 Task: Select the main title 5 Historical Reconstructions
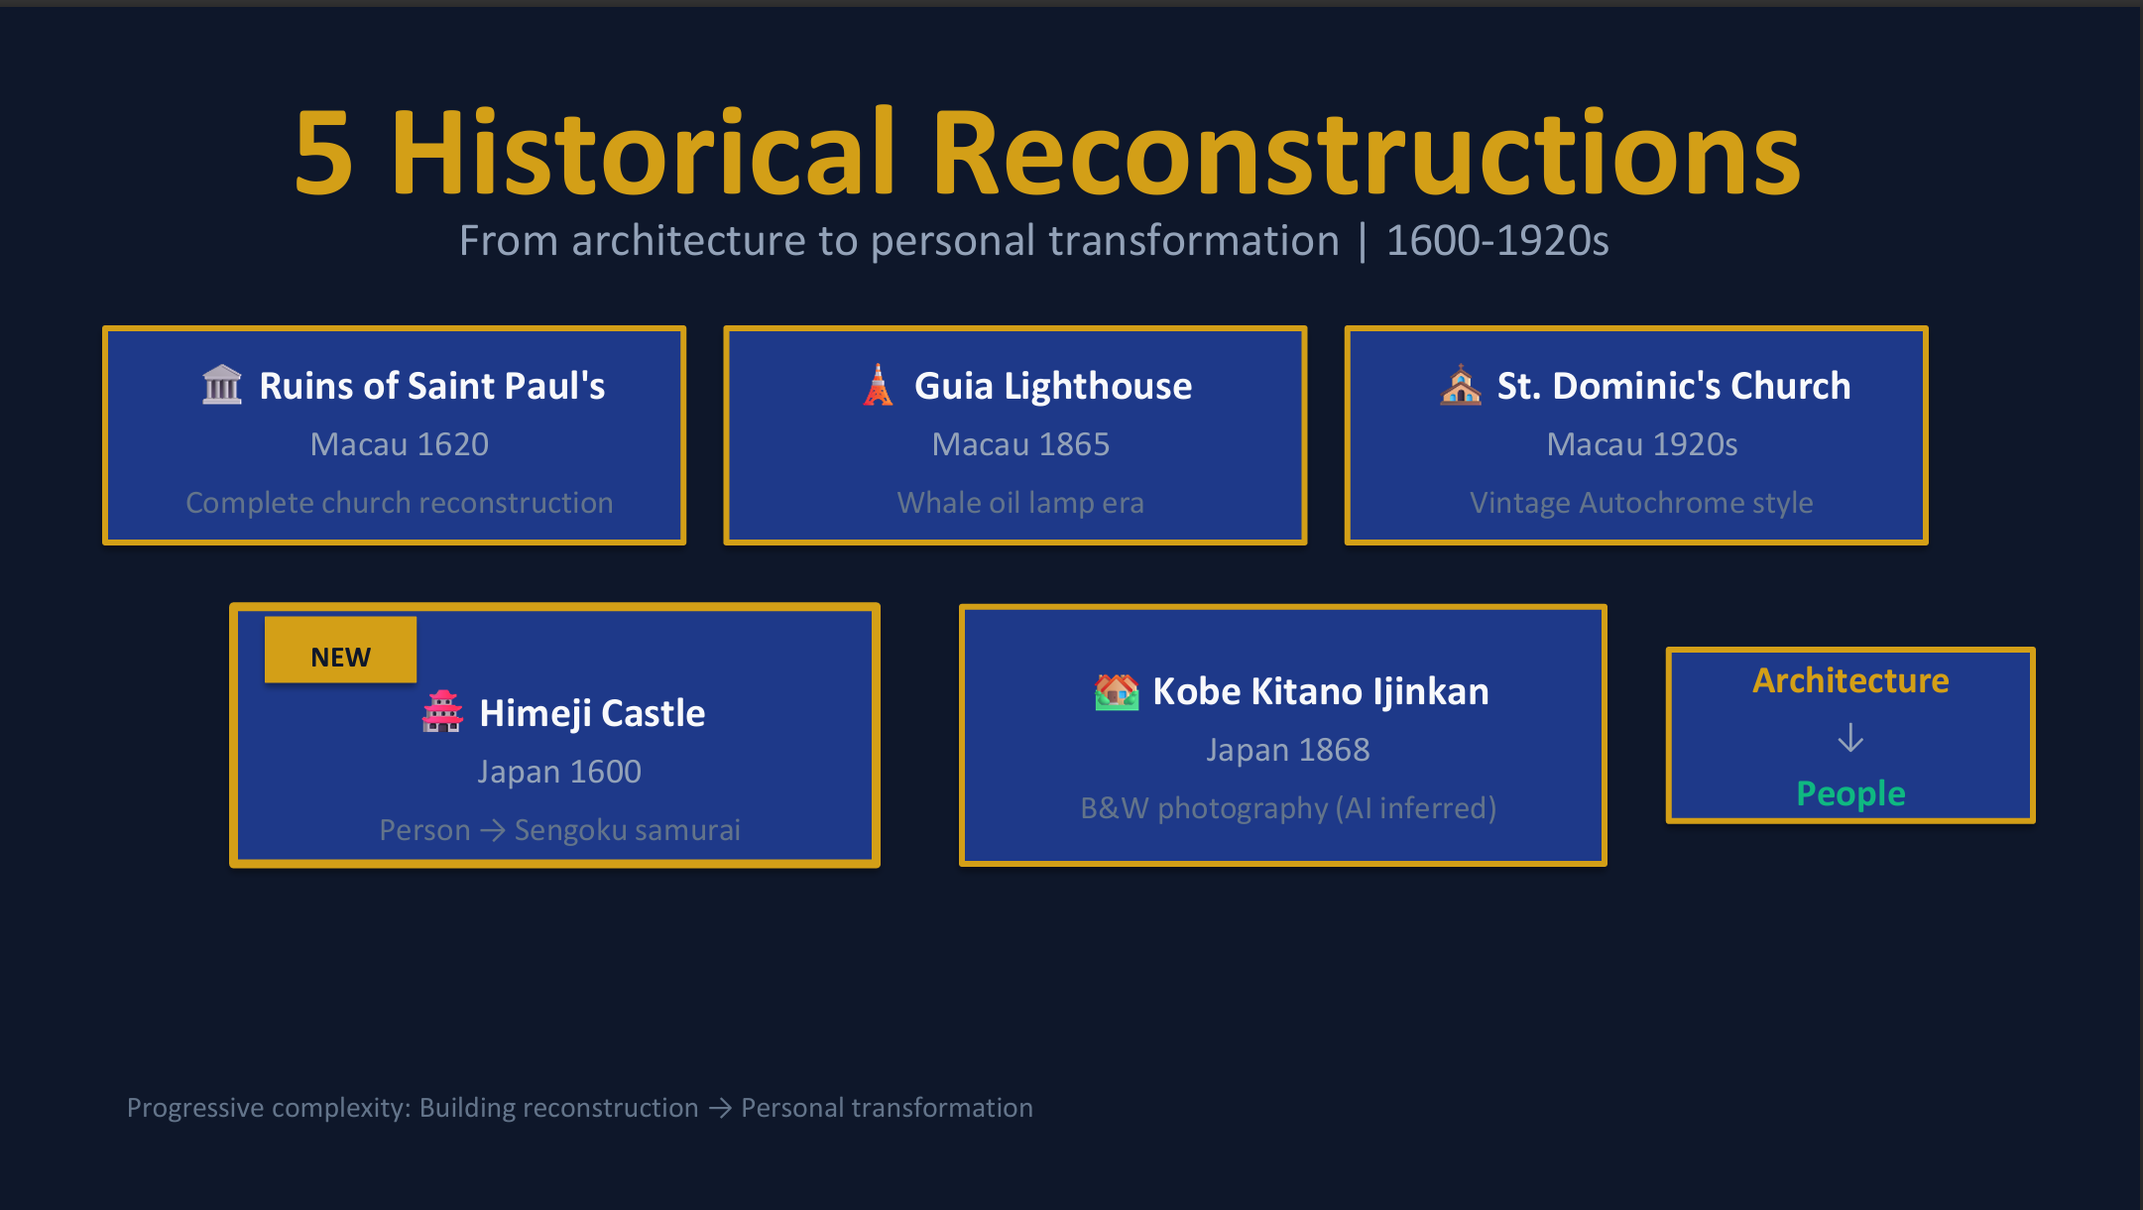[1047, 154]
